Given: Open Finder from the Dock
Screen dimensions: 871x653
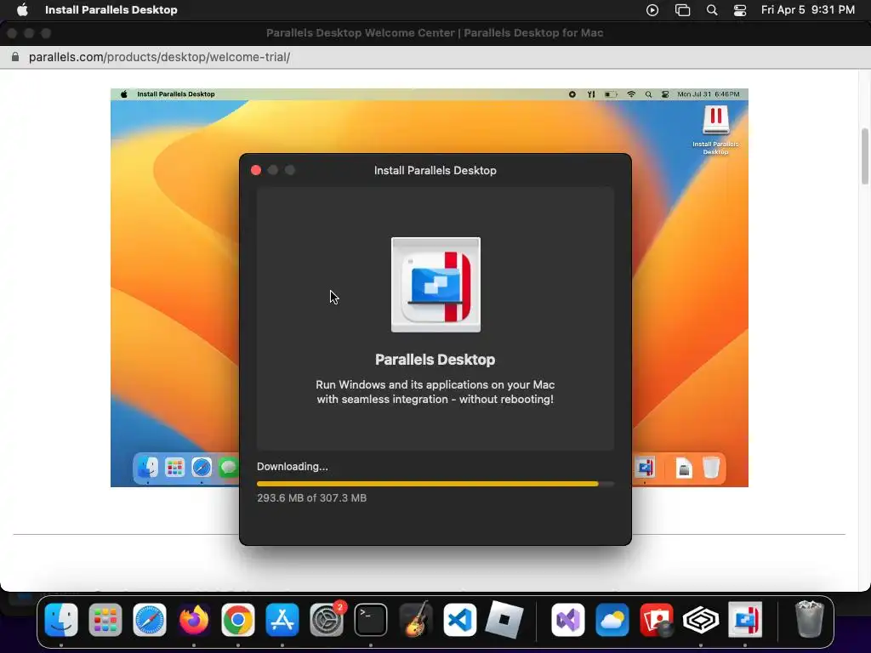Looking at the screenshot, I should (61, 620).
